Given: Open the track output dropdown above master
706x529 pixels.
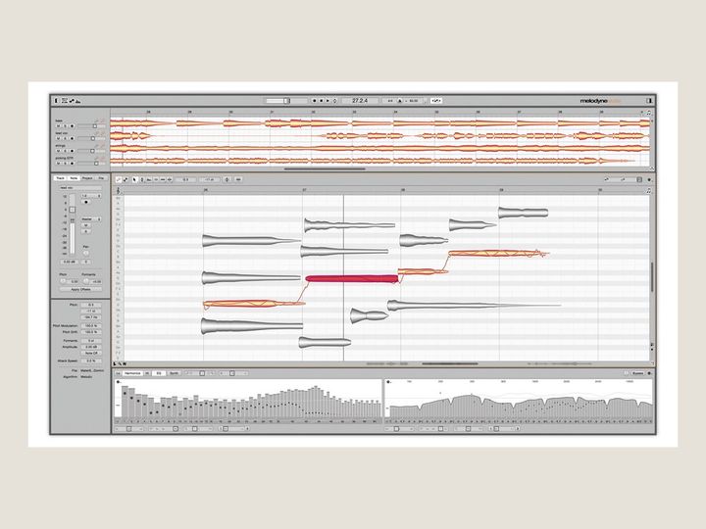Looking at the screenshot, I should (91, 196).
